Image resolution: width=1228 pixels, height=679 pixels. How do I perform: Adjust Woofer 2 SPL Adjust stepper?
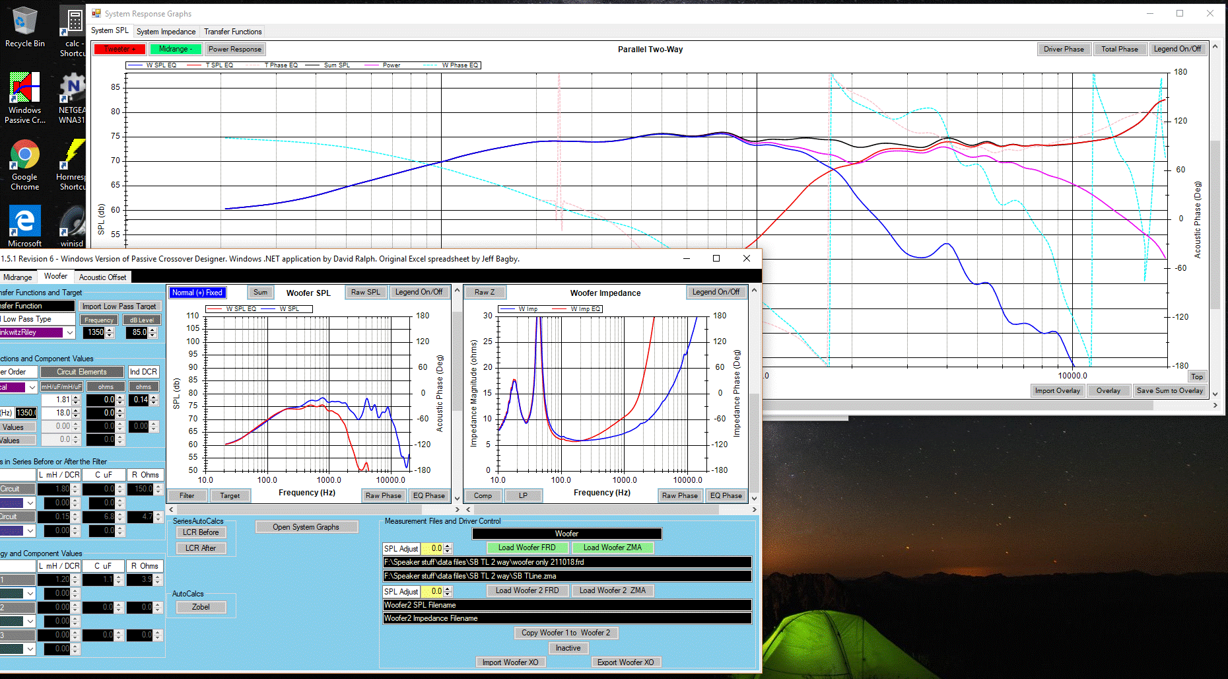(448, 592)
